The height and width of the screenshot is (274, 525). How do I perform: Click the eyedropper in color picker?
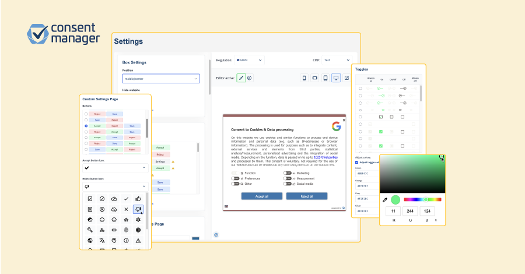point(385,200)
